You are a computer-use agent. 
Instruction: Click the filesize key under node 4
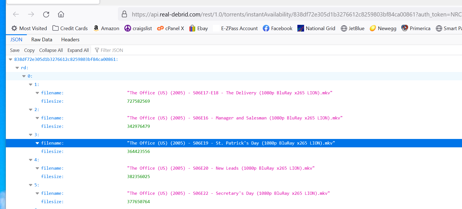[x=52, y=177]
